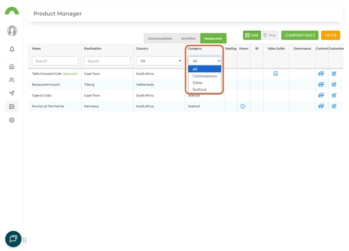Click the Product Manager title
This screenshot has width=349, height=251.
[57, 14]
